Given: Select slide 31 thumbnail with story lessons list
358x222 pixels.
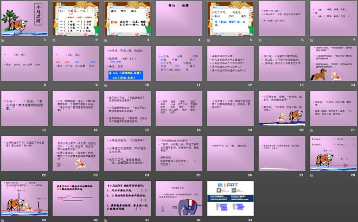Looking at the screenshot, I should pyautogui.click(x=127, y=199).
